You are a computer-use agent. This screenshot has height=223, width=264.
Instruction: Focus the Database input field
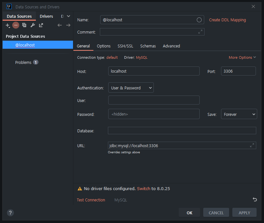click(182, 131)
